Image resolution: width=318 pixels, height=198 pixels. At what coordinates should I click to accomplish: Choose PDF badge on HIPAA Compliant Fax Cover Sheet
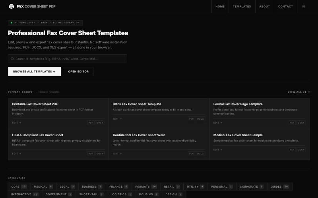click(x=91, y=154)
